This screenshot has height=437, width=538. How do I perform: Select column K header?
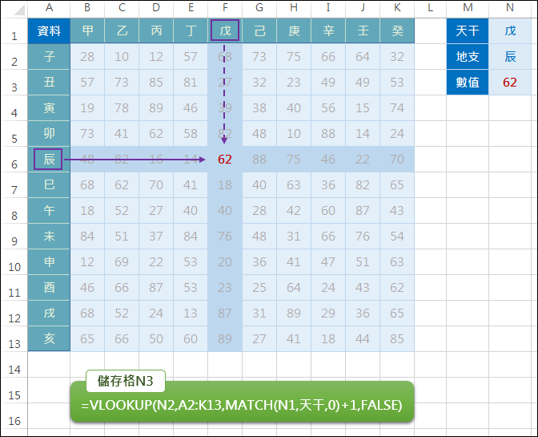click(x=397, y=8)
